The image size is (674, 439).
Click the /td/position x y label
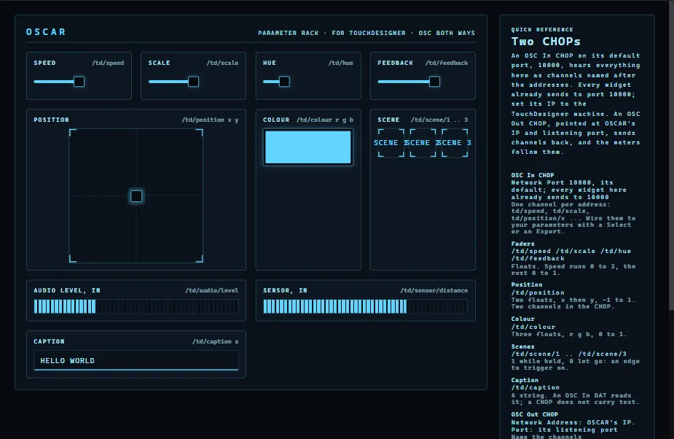point(210,120)
